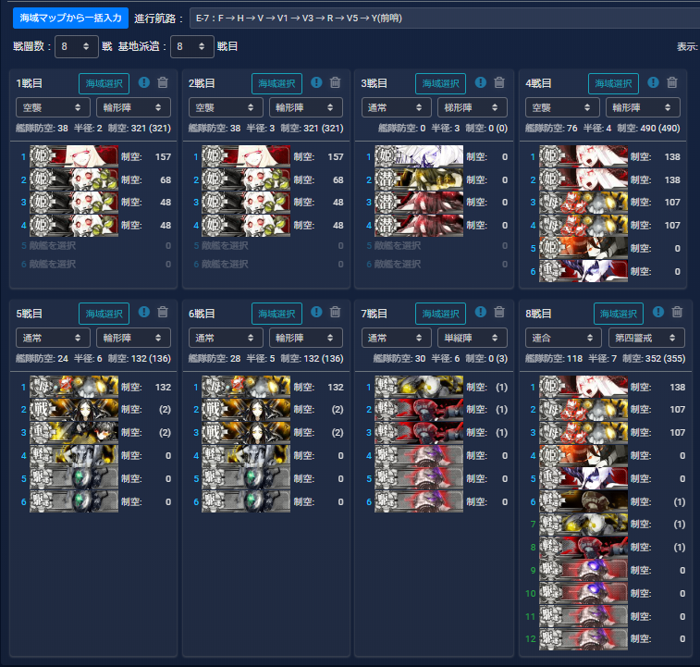Open the 戦闘数 count selector
The height and width of the screenshot is (667, 700).
[77, 46]
